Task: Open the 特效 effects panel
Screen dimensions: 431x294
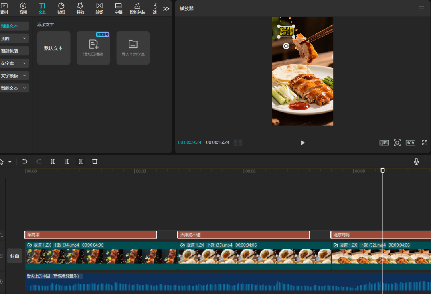Action: tap(80, 8)
